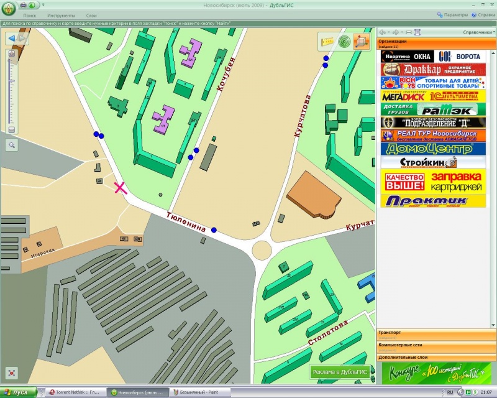The image size is (497, 398).
Task: Activate the green radar radius search tool
Action: pyautogui.click(x=344, y=42)
